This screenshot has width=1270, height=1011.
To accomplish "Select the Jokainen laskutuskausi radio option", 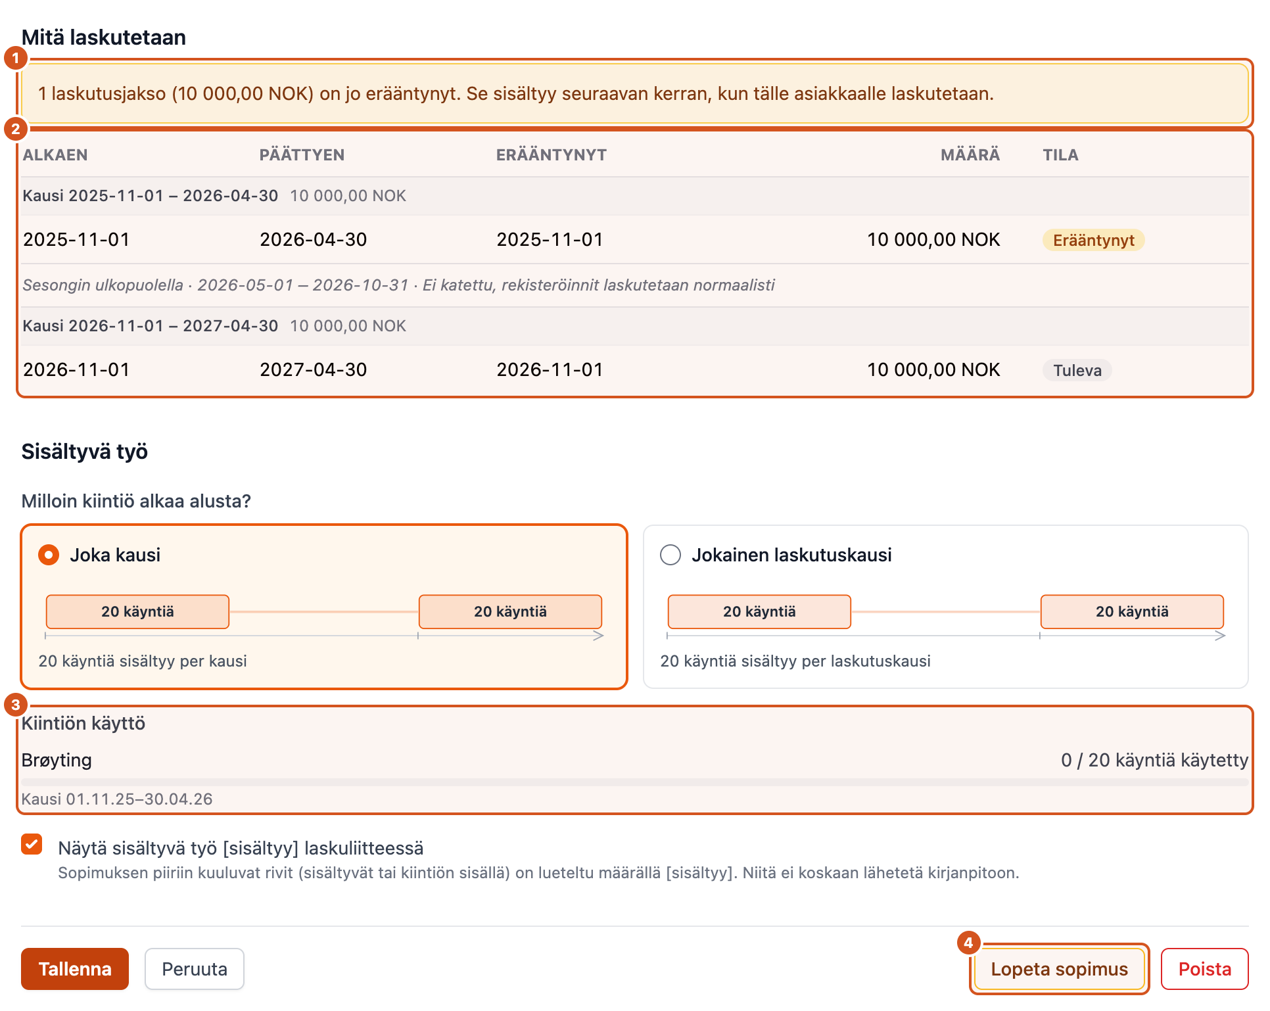I will point(670,555).
